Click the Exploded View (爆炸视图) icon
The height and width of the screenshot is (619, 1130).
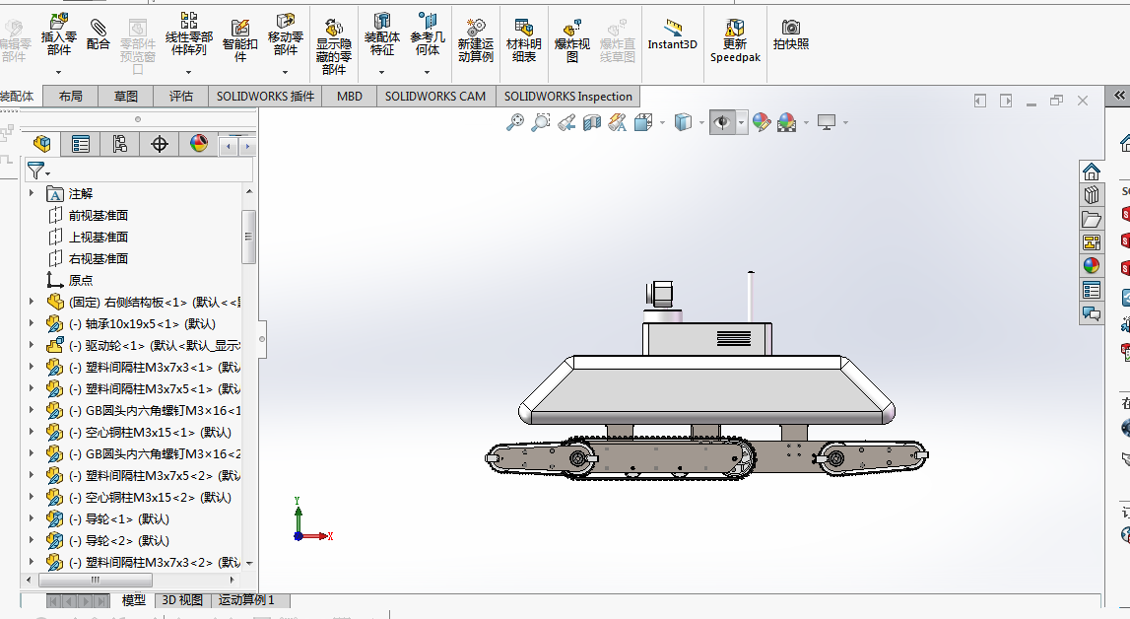pyautogui.click(x=572, y=41)
